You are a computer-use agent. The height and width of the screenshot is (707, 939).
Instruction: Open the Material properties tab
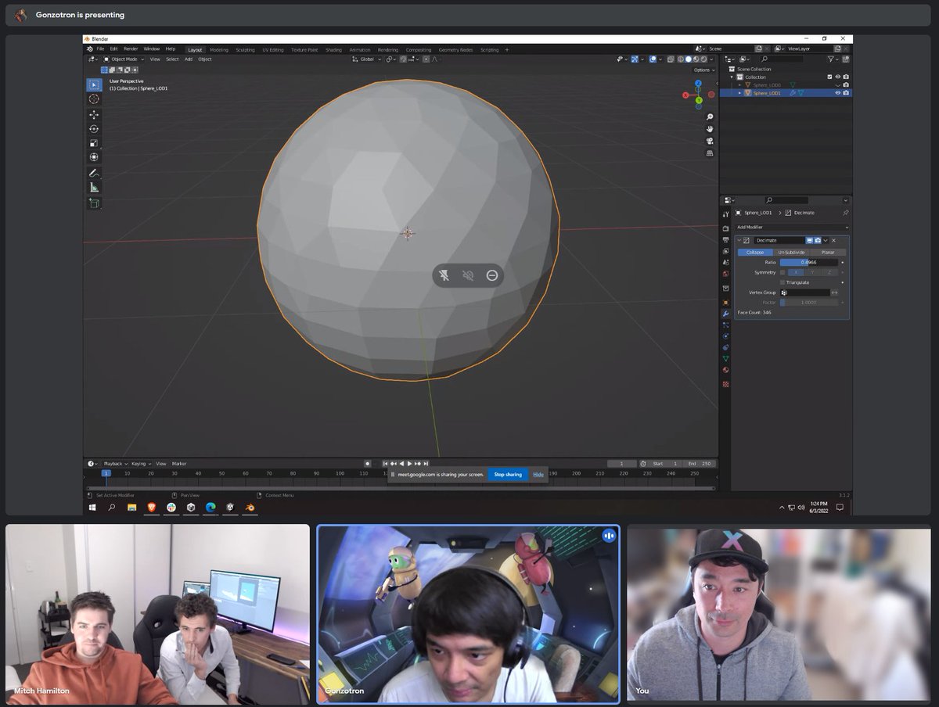[x=725, y=370]
